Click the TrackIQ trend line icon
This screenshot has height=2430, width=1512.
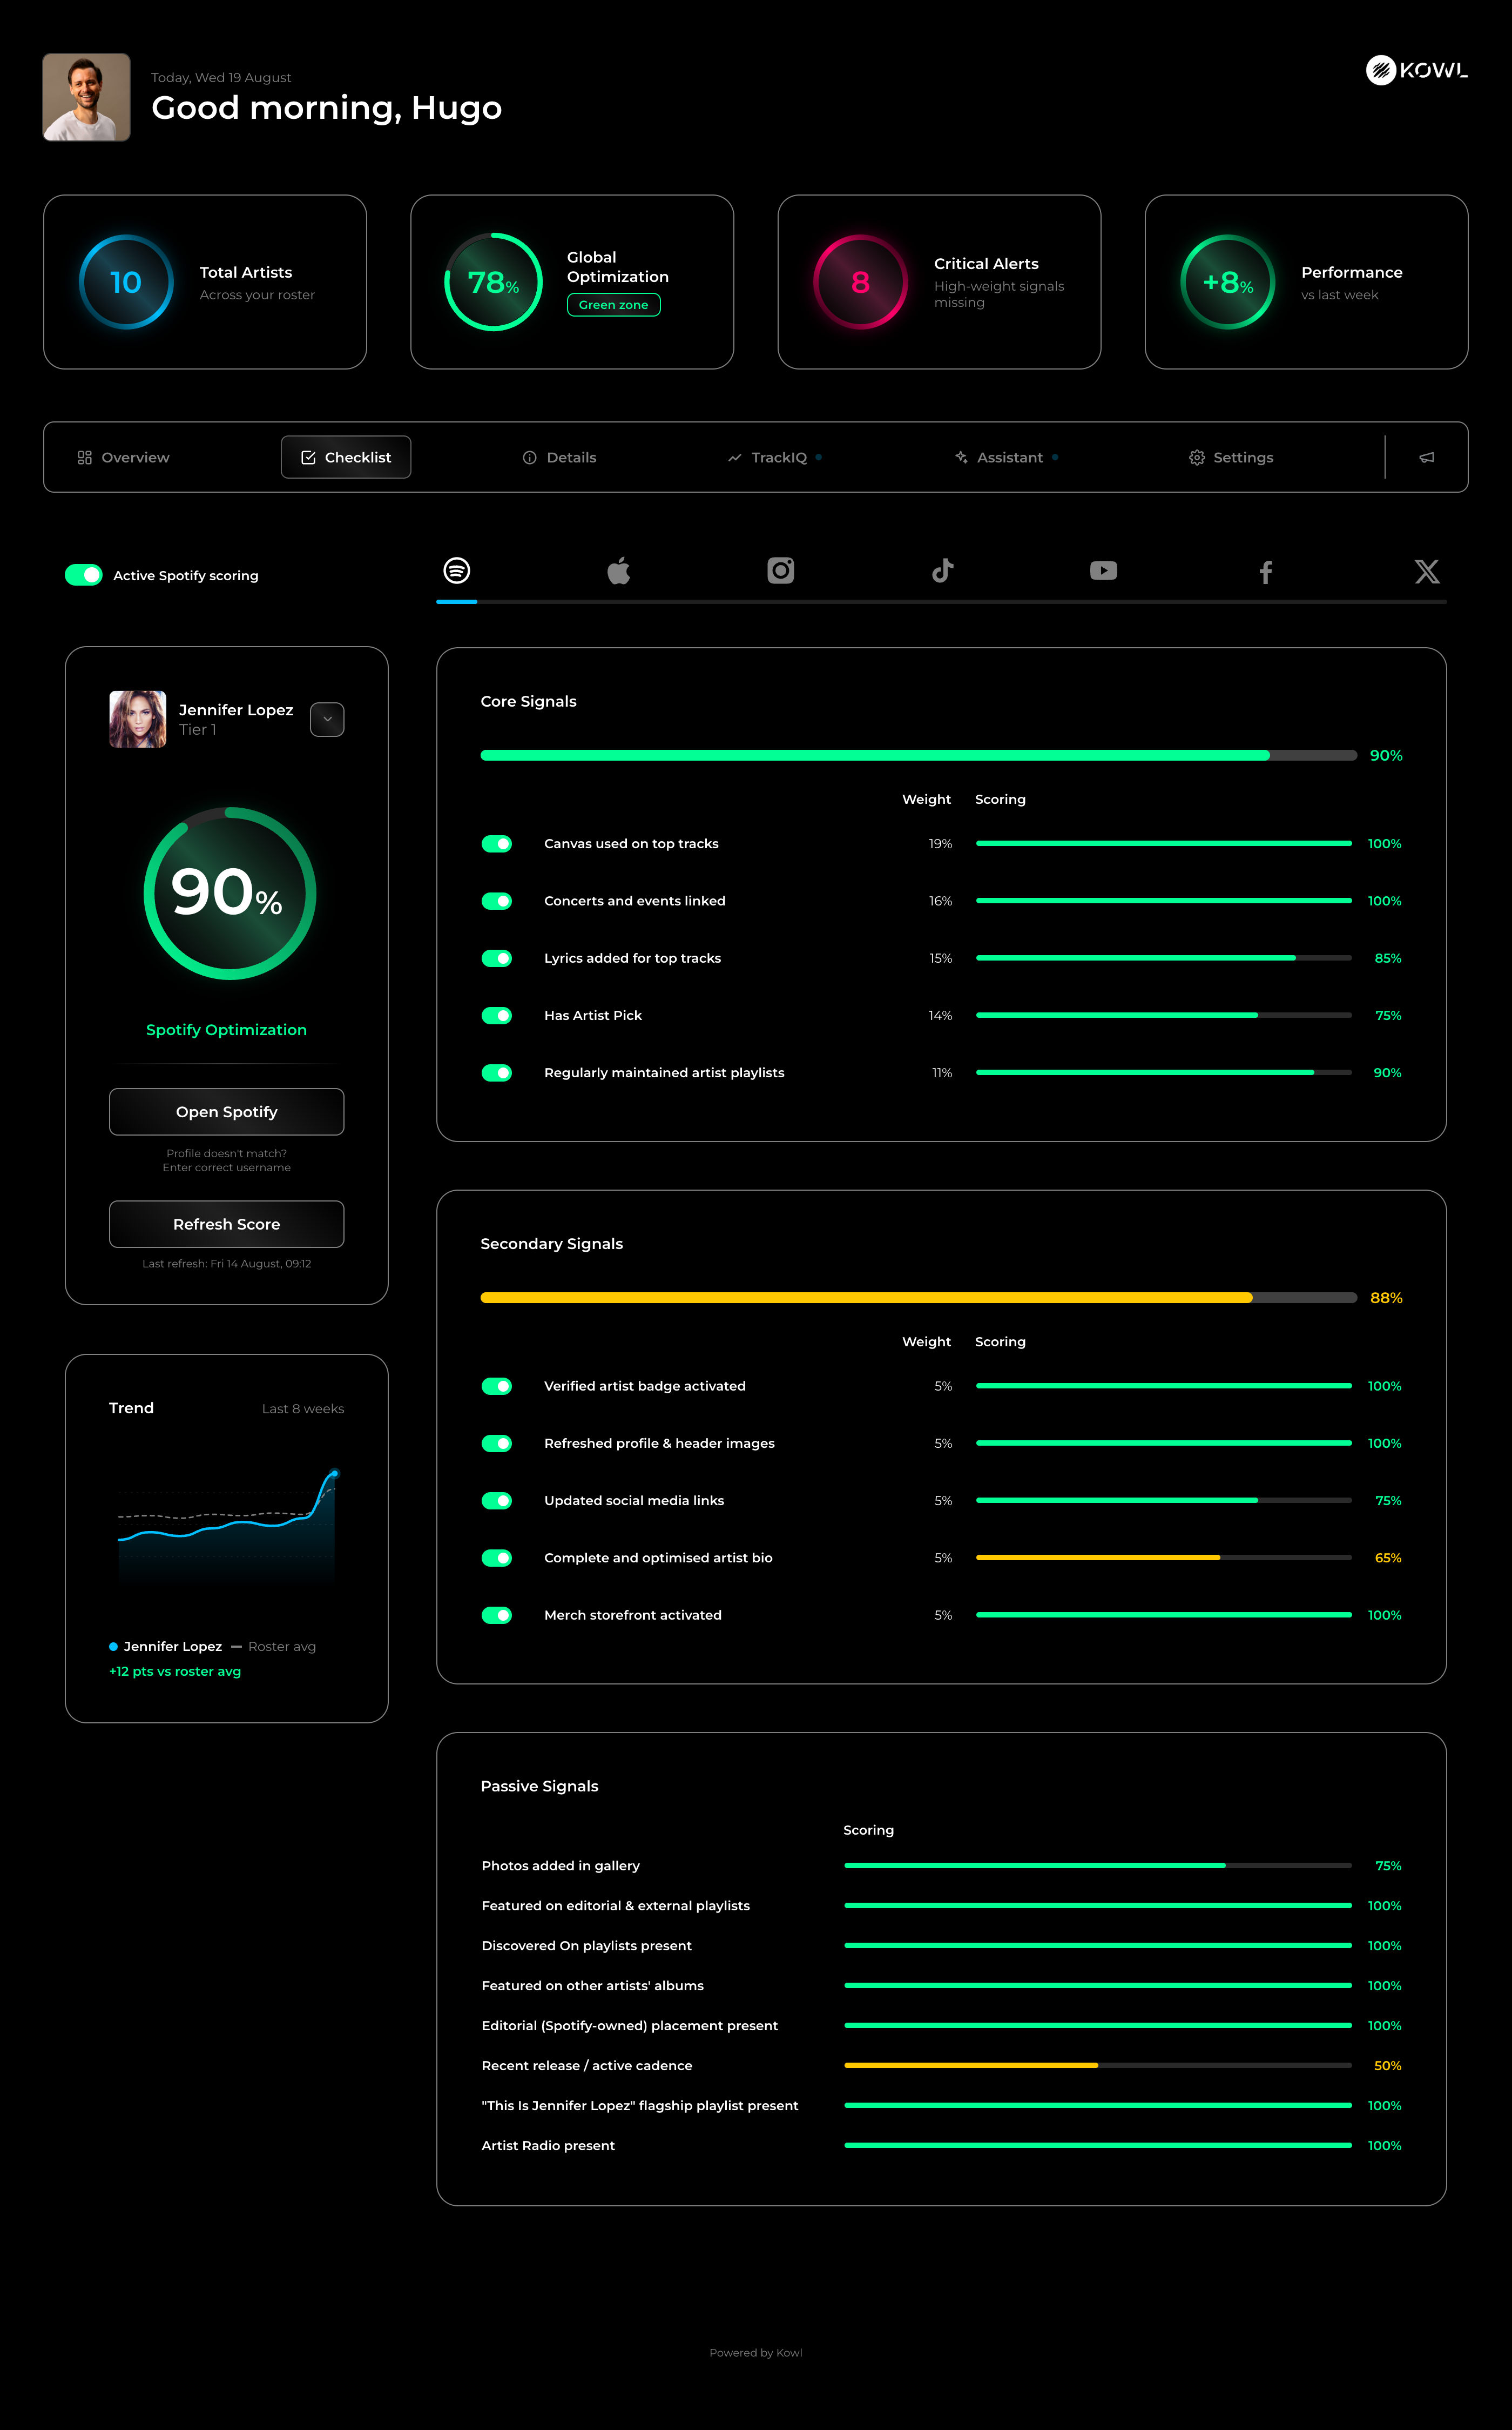click(735, 457)
